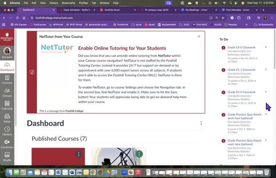Viewport: 276px width, 178px height.
Task: Open FootCanvas bookmark
Action: [x=38, y=25]
